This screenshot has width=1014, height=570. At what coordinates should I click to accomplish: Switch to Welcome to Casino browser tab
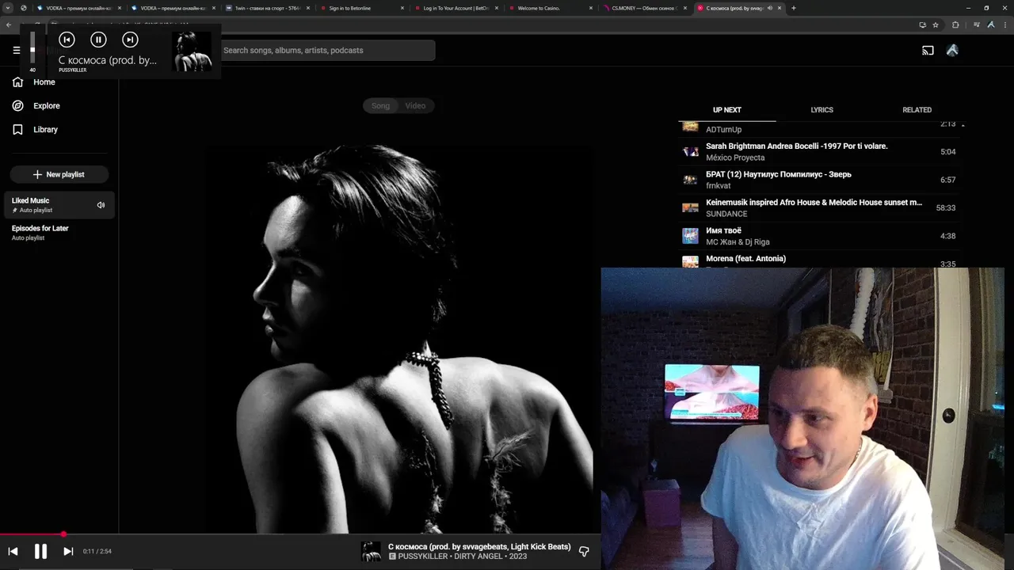pos(549,8)
